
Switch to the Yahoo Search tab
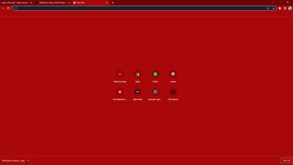(x=16, y=3)
